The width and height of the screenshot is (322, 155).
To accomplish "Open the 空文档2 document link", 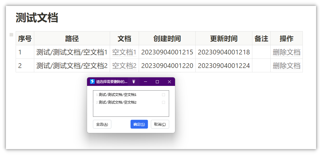I will pyautogui.click(x=124, y=66).
